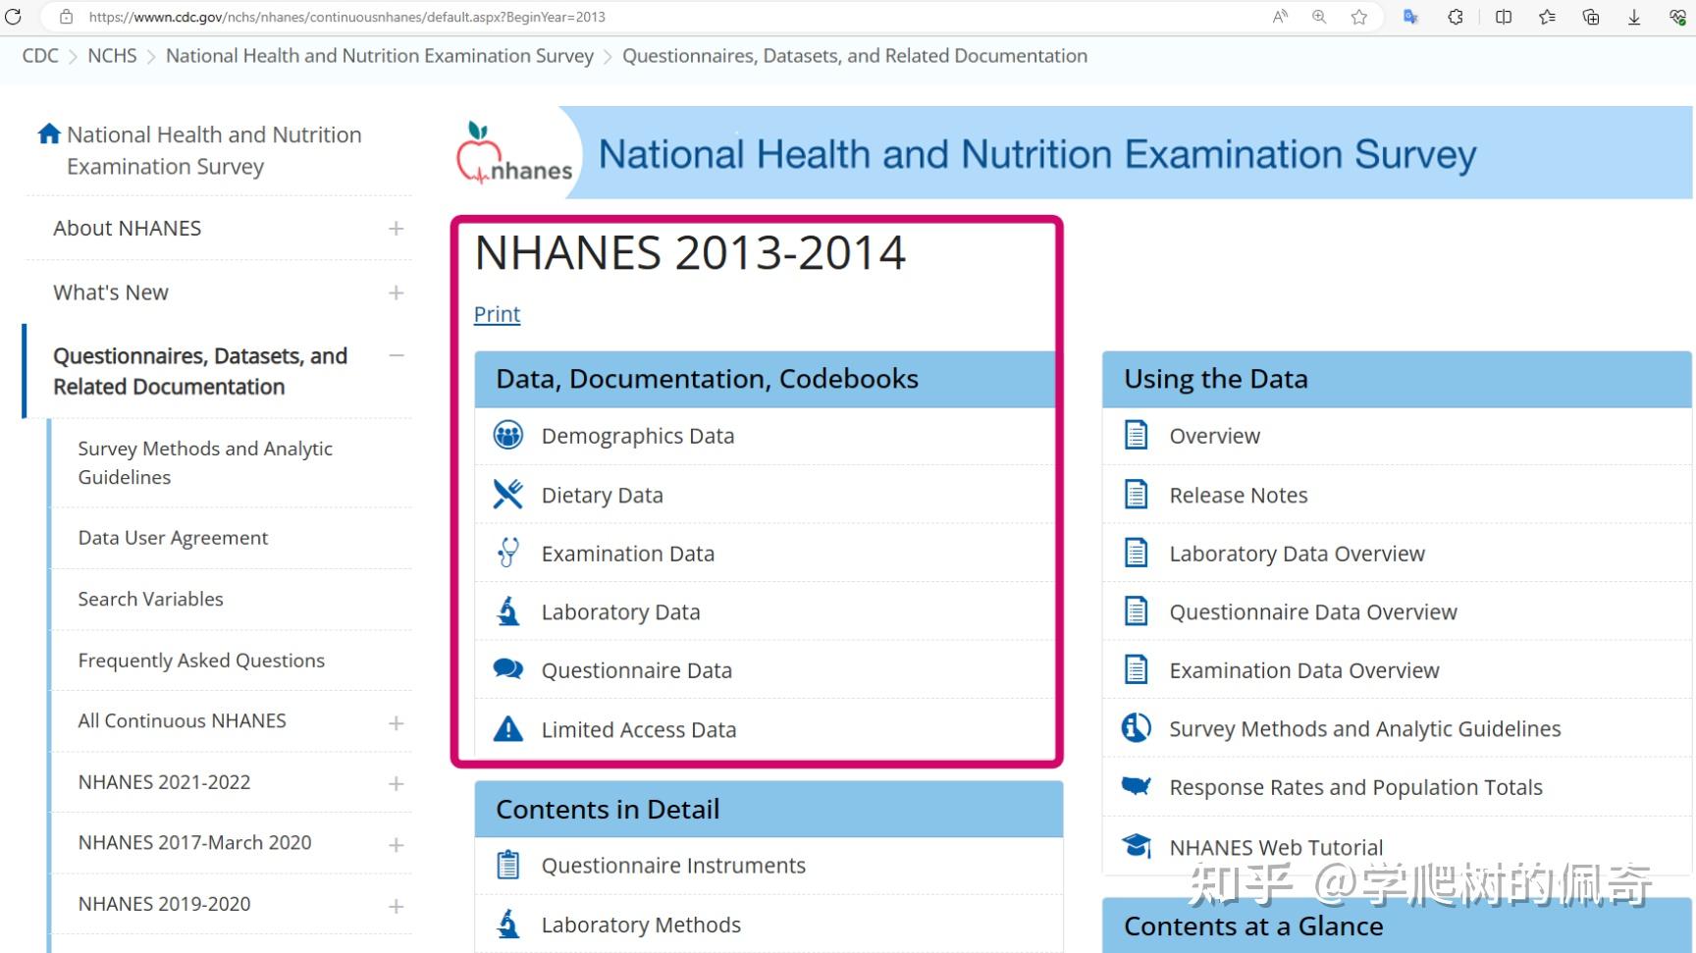This screenshot has height=953, width=1696.
Task: Click the Examination Data stethoscope icon
Action: [507, 553]
